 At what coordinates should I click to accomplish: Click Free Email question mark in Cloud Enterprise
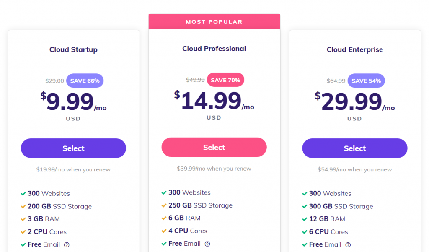(x=348, y=245)
